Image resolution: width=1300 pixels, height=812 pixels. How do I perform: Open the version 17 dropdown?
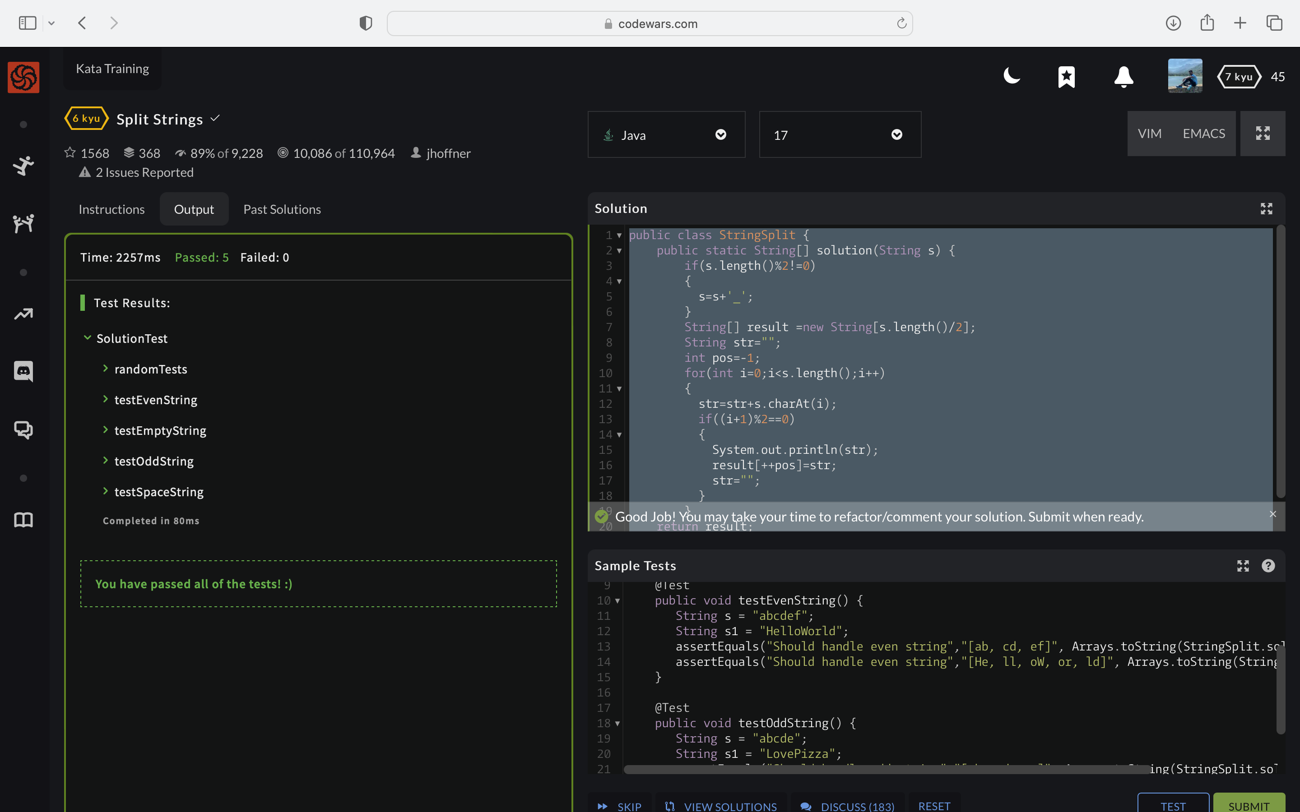[840, 135]
